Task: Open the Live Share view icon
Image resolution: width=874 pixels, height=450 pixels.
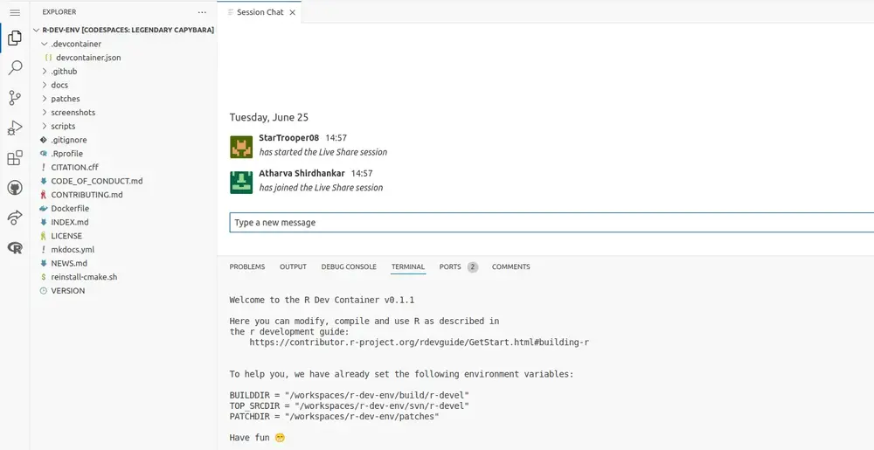Action: coord(15,218)
